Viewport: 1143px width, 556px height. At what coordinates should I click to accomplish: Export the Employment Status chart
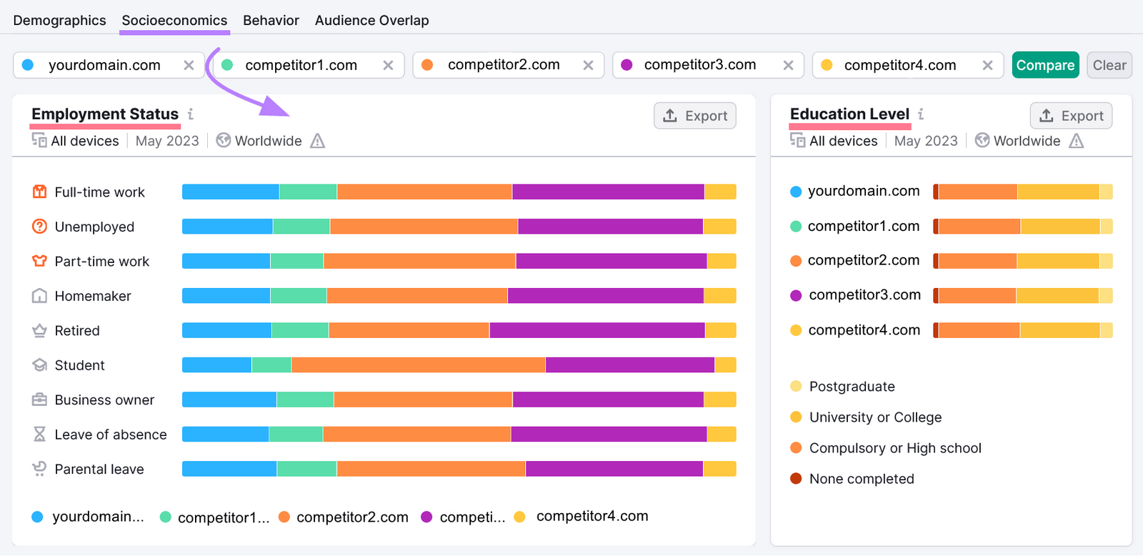tap(694, 116)
